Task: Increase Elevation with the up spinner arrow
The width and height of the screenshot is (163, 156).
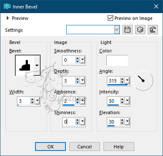Action: (x=122, y=120)
